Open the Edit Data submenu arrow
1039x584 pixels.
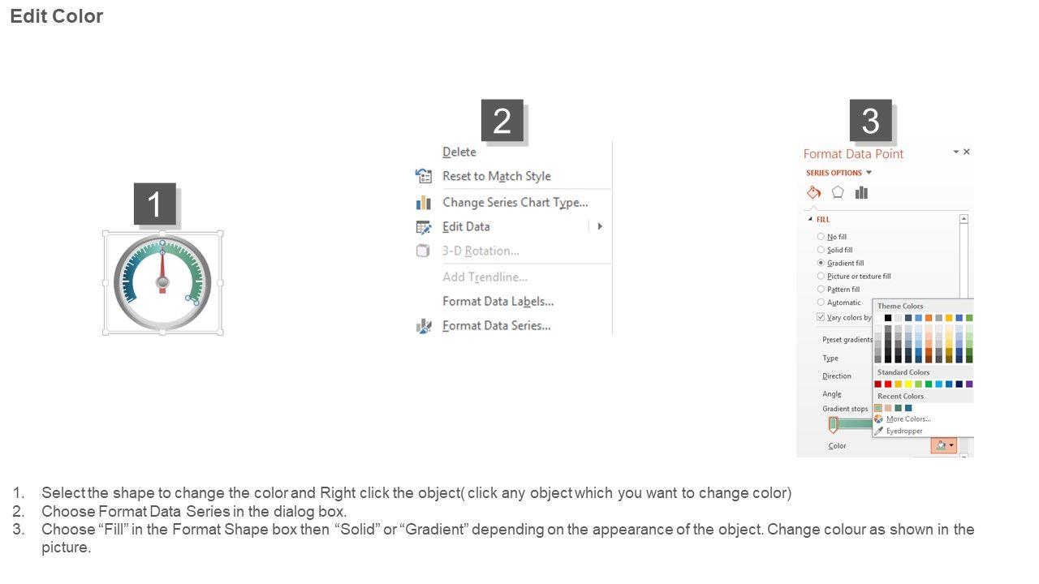(600, 226)
